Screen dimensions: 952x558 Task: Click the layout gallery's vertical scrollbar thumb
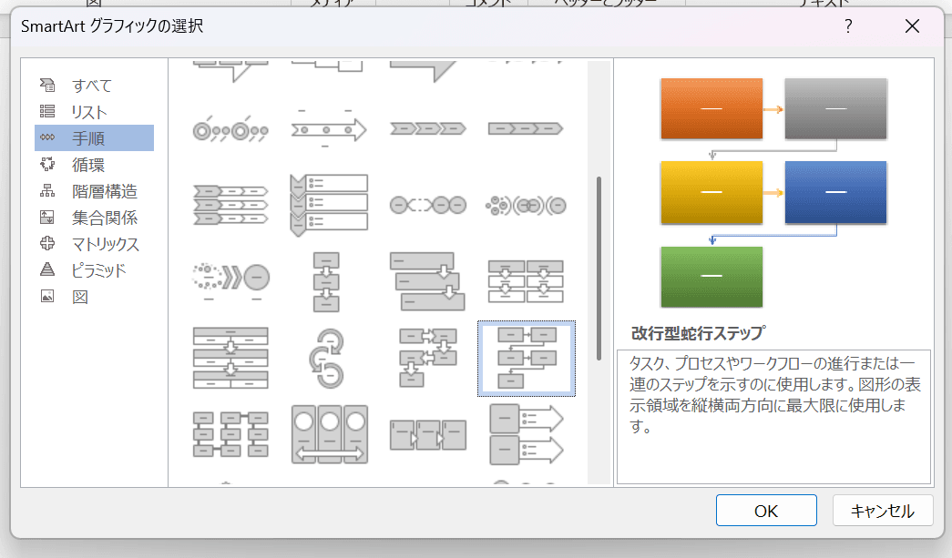click(599, 269)
